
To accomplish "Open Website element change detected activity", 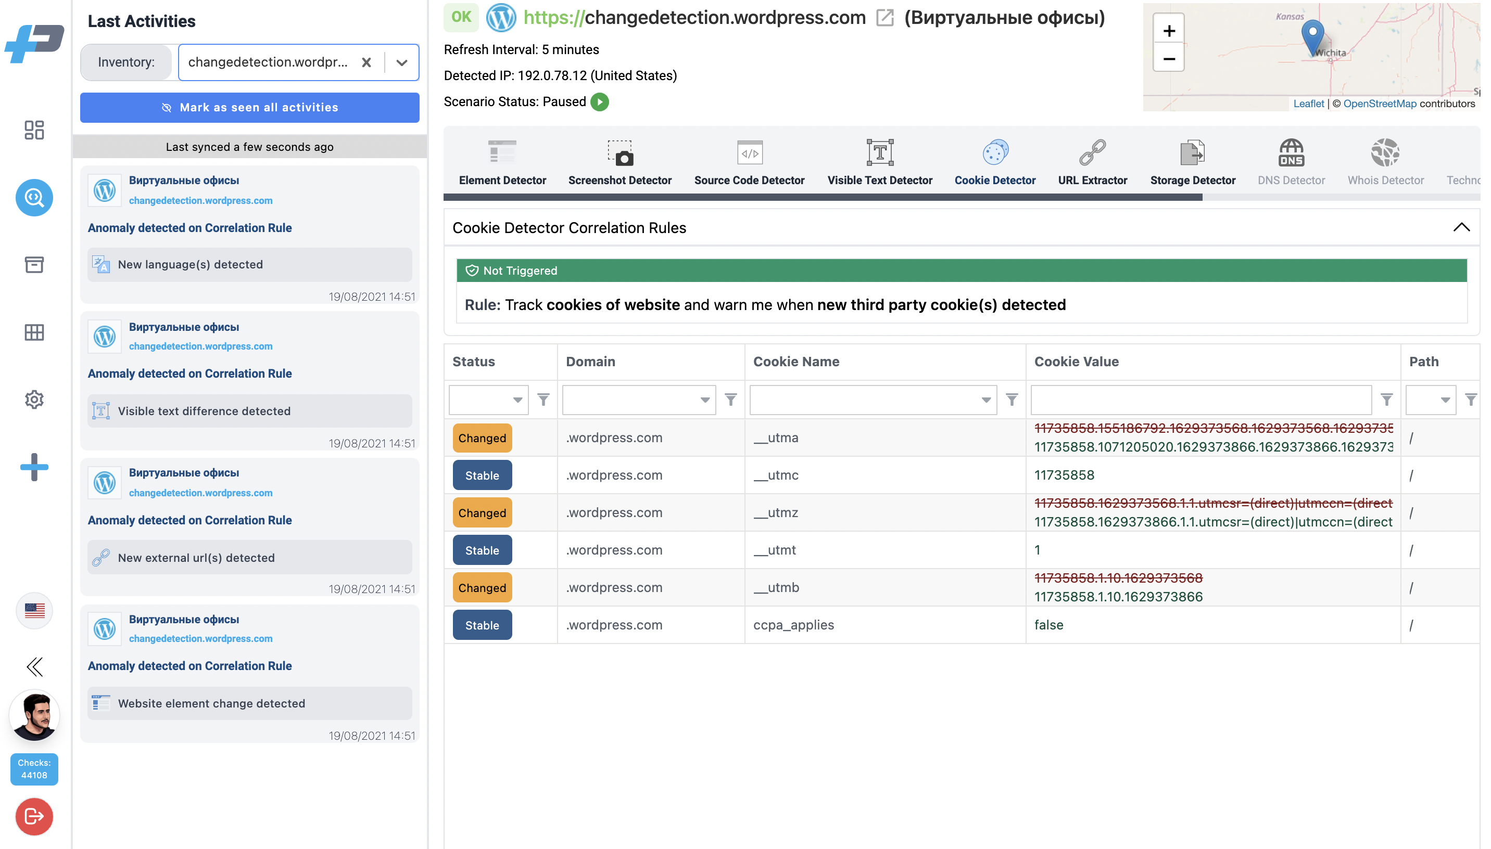I will click(250, 703).
